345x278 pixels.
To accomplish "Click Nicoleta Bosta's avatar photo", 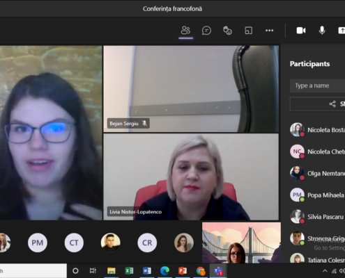I will [297, 129].
